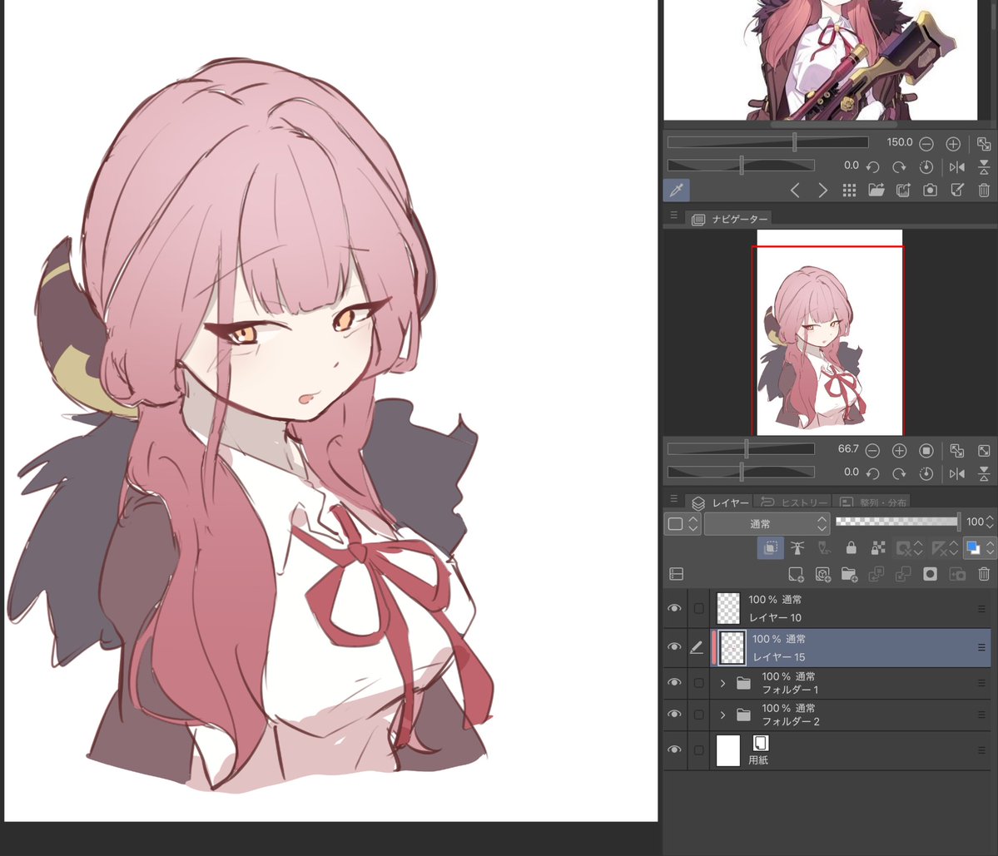
Task: Hide the 用紙 paper layer
Action: pos(674,750)
